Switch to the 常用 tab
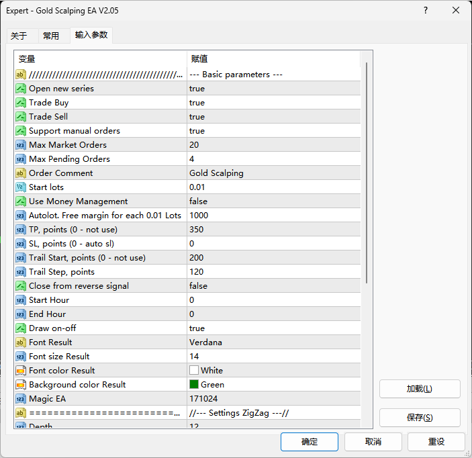This screenshot has height=458, width=472. (x=51, y=36)
